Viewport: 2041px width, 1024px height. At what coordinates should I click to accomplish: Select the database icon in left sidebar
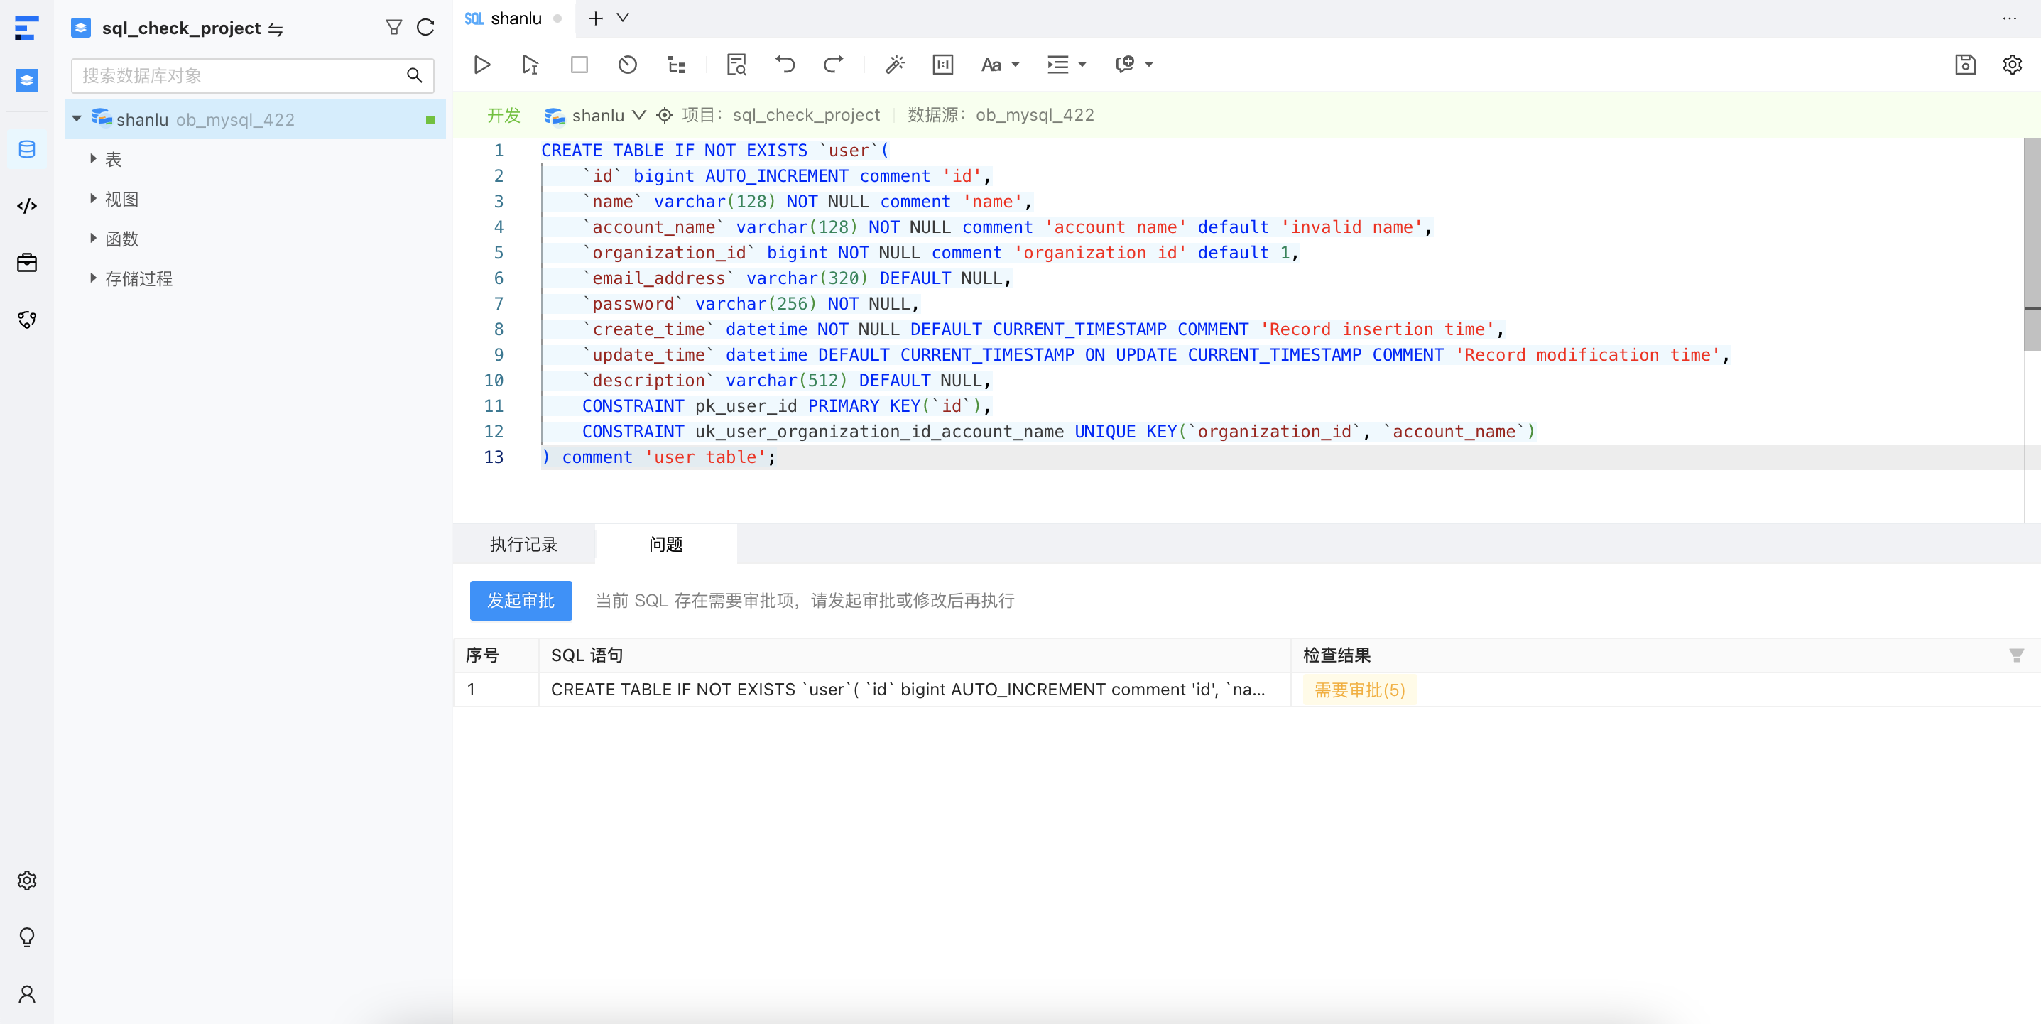[26, 149]
